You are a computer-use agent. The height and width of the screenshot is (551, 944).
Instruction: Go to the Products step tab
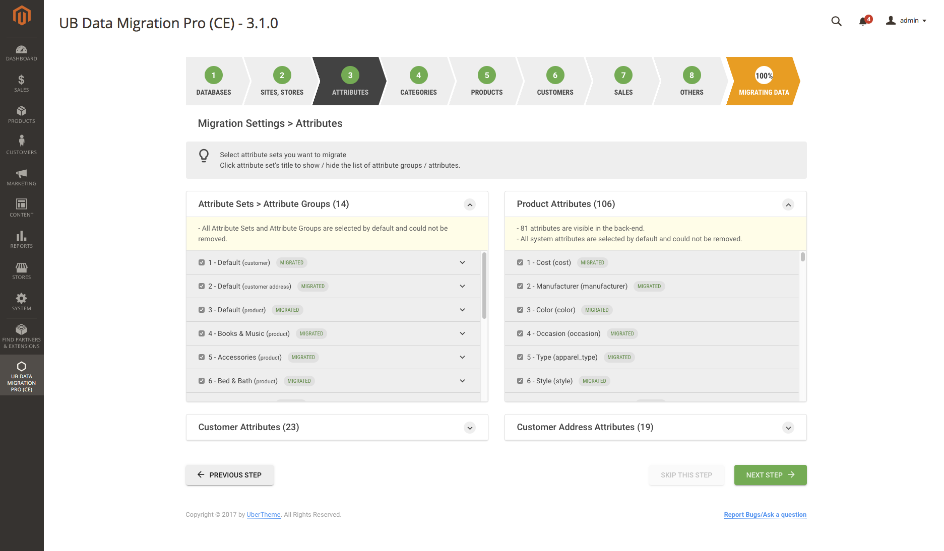pyautogui.click(x=487, y=81)
